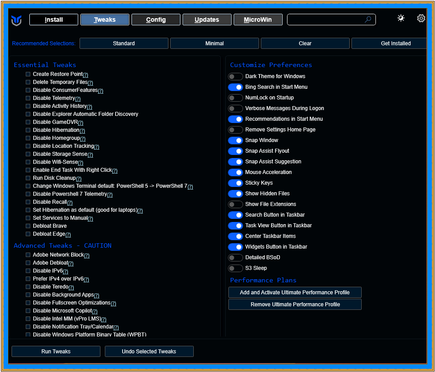435x372 pixels.
Task: Enable NumLock on Startup toggle
Action: 235,98
